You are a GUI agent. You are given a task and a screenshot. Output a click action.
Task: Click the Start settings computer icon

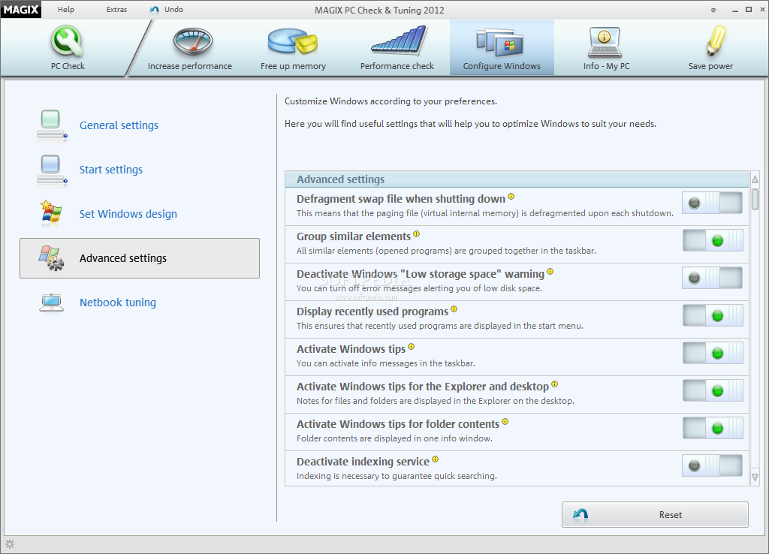pos(51,170)
